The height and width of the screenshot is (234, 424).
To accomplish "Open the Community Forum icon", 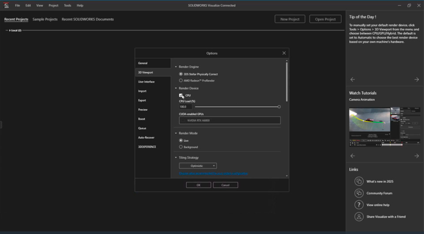I will click(x=359, y=193).
